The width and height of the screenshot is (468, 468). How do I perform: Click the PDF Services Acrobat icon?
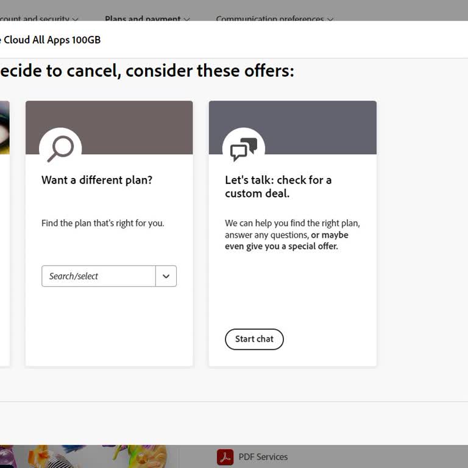coord(225,457)
